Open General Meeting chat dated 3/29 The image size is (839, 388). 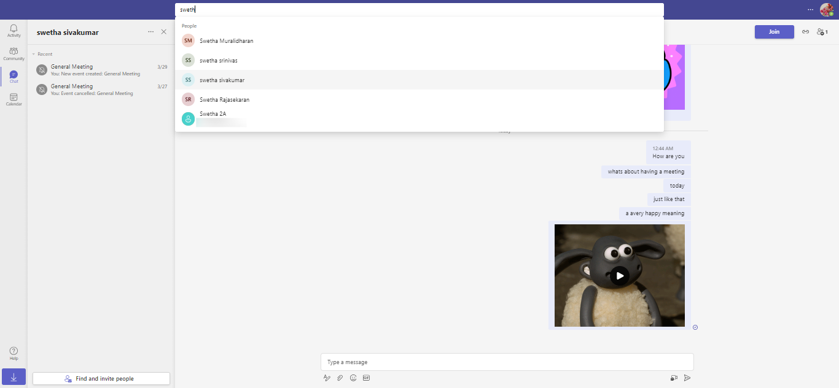101,70
